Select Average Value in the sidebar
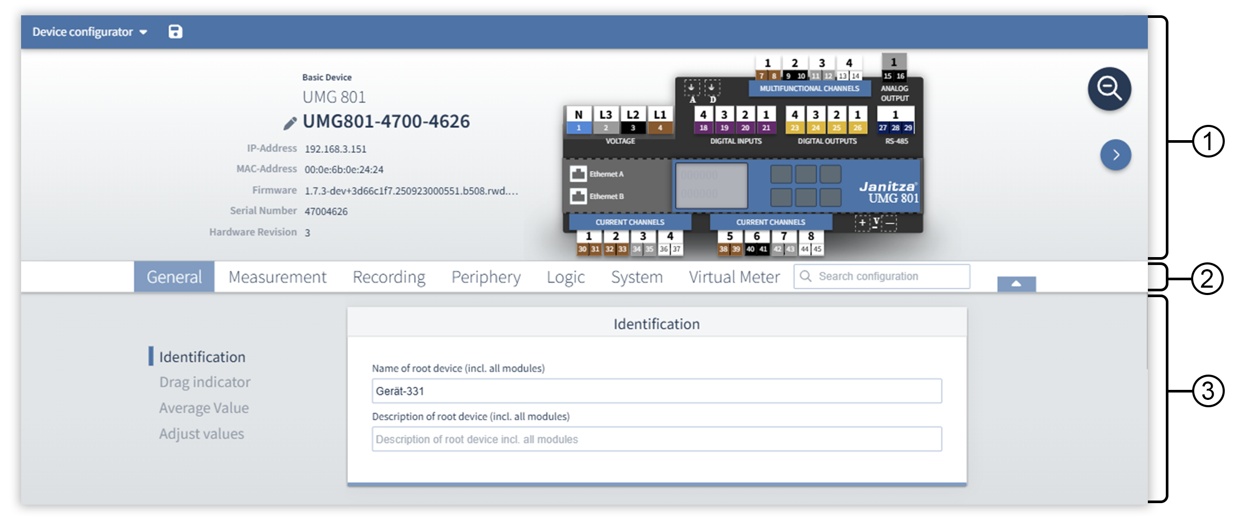The image size is (1249, 520). pyautogui.click(x=204, y=408)
